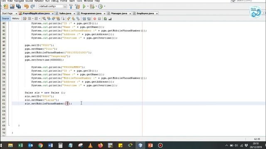The height and width of the screenshot is (149, 266).
Task: Open Excel from taskbar
Action: tap(20, 145)
